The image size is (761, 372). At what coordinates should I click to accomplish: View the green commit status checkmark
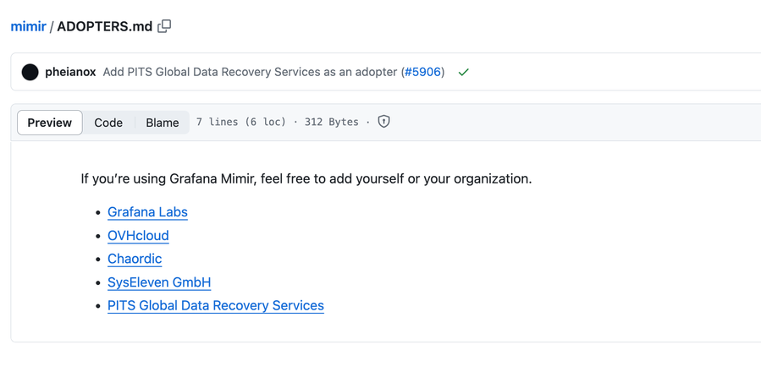pyautogui.click(x=464, y=72)
